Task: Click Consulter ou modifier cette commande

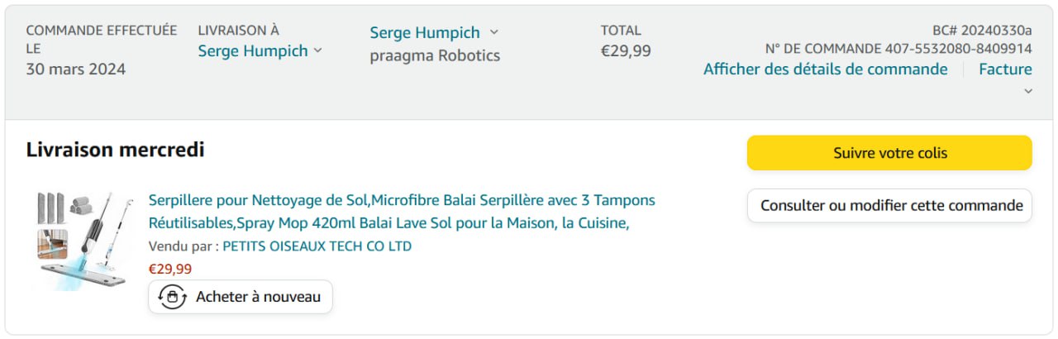Action: coord(889,206)
